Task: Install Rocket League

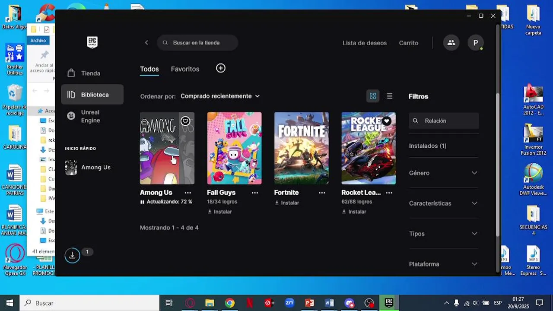Action: tap(354, 212)
